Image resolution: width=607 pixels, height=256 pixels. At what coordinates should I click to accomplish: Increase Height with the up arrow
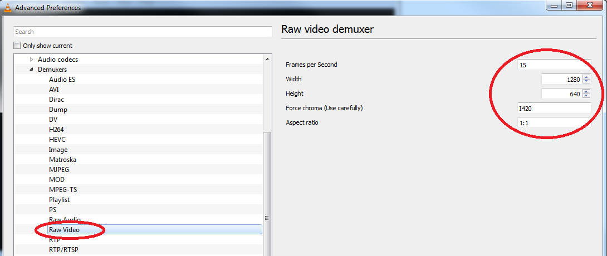[x=586, y=92]
